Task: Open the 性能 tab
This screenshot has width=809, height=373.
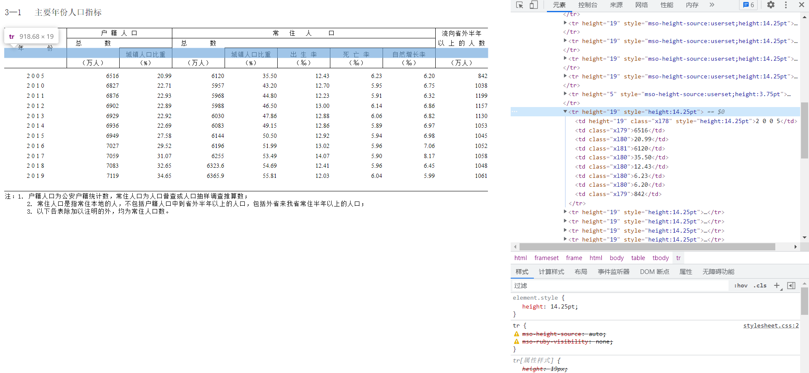Action: [667, 5]
